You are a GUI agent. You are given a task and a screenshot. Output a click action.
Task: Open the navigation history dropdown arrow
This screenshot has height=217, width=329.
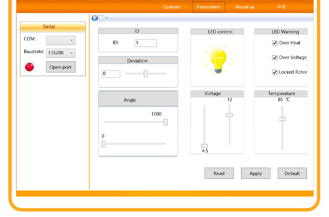click(x=107, y=18)
